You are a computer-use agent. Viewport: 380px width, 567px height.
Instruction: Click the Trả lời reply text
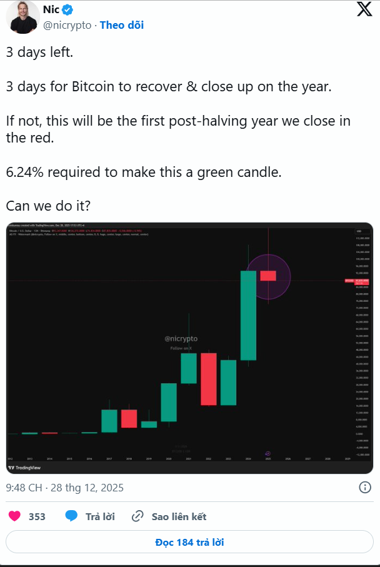coord(100,516)
